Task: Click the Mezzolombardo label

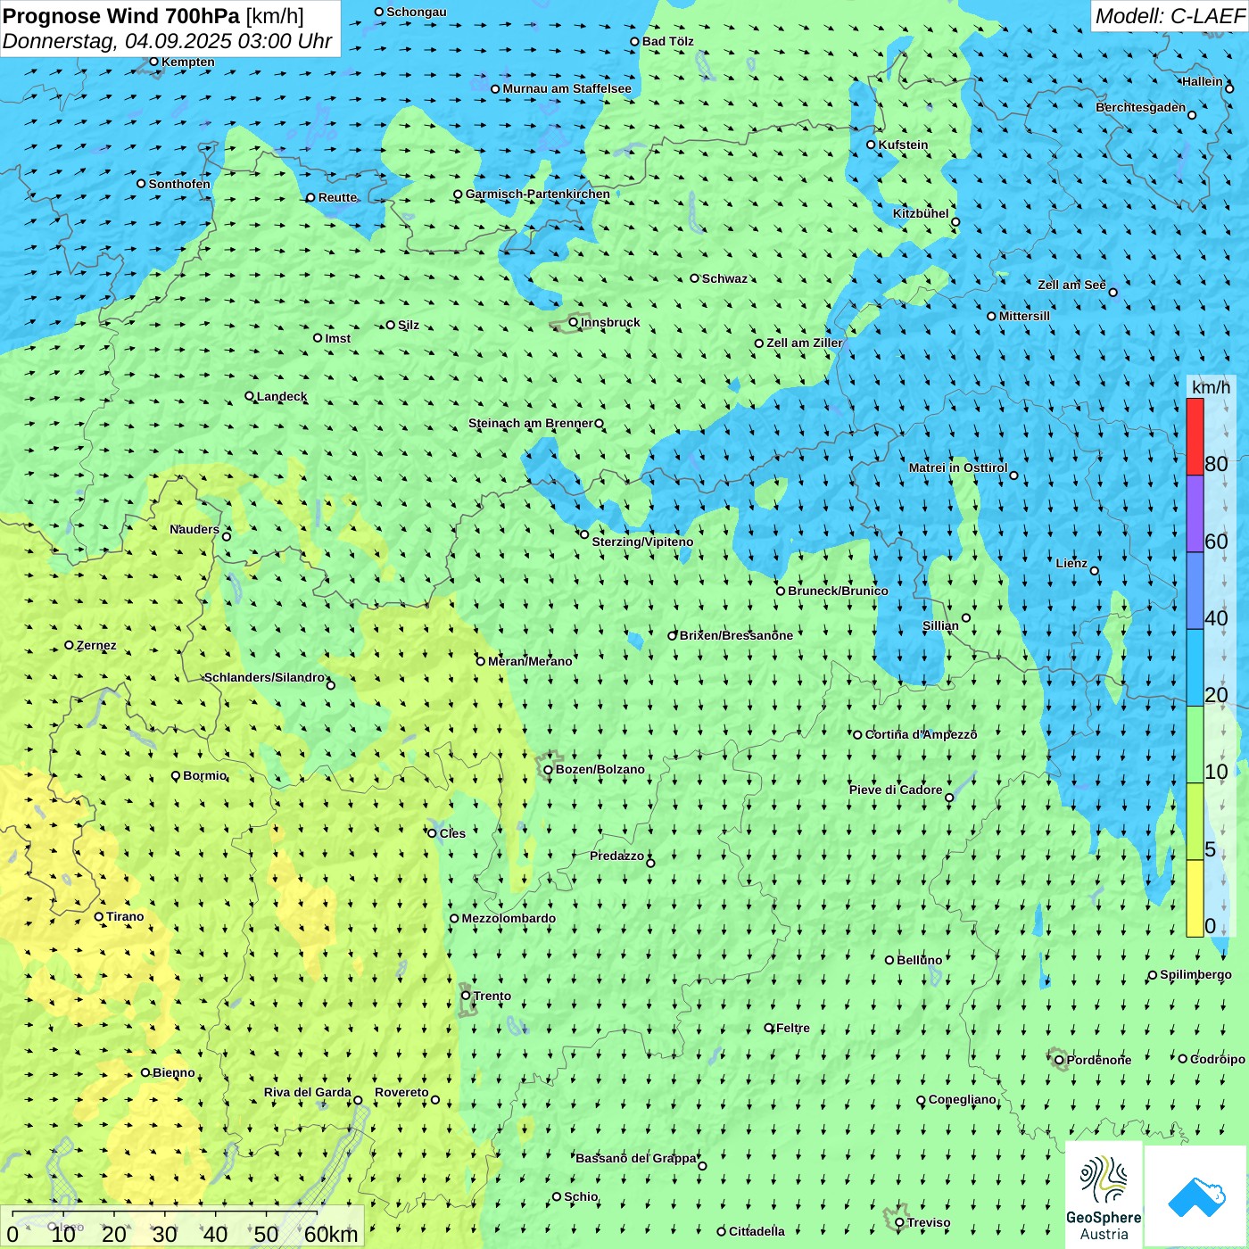Action: tap(509, 918)
